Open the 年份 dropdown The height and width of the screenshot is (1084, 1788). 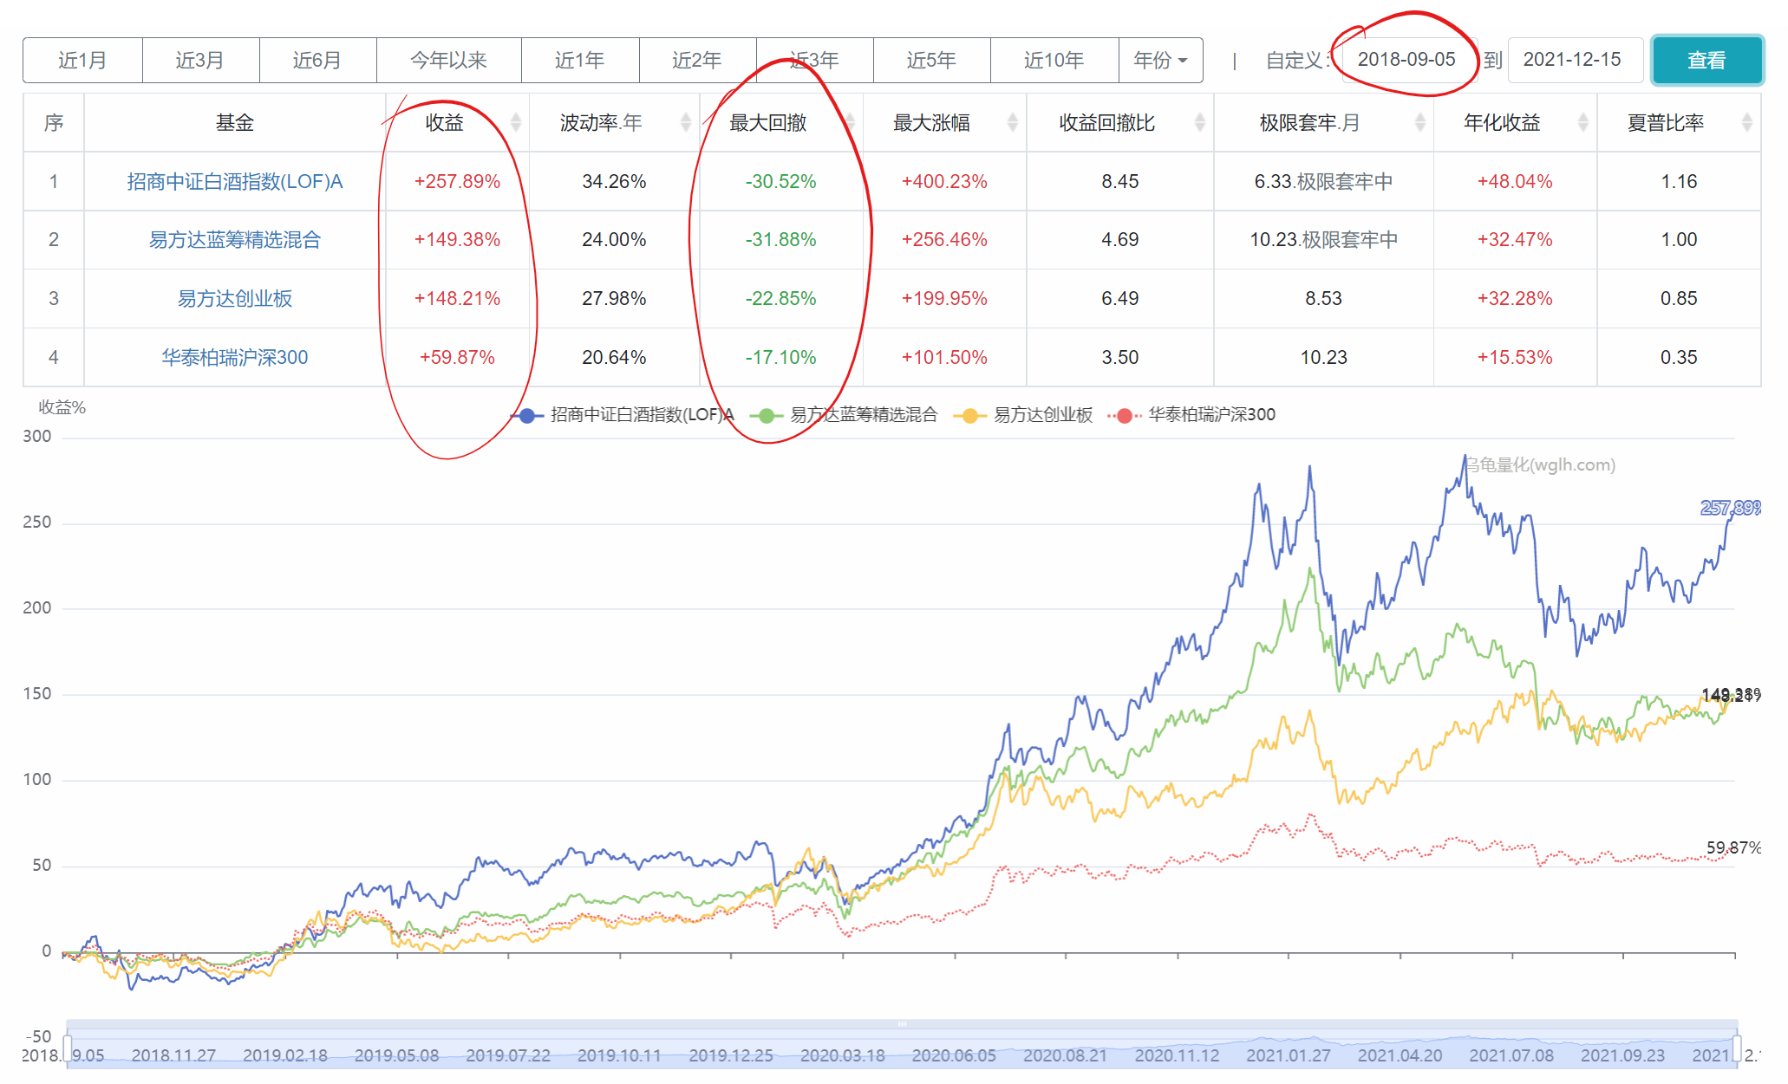point(1160,61)
